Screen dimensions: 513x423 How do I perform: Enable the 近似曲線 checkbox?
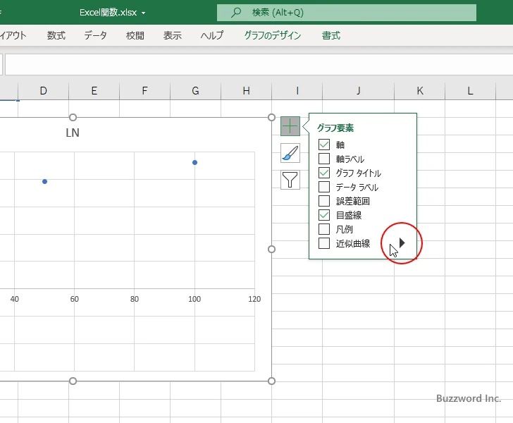point(324,243)
